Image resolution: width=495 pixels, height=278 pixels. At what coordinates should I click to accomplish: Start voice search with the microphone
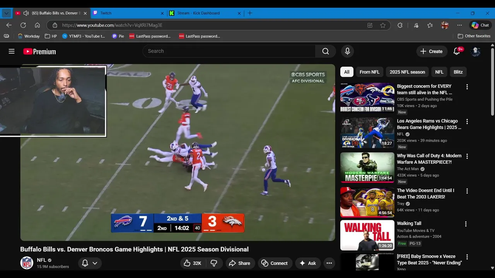coord(347,51)
